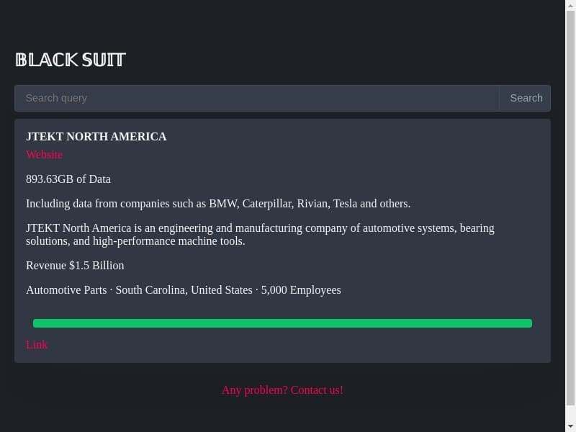Viewport: 576px width, 432px height.
Task: Click the Revenue $1.5 Billion line
Action: pos(75,265)
